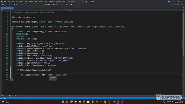Open the Windows Start menu
185x104 pixels.
pos(63,102)
